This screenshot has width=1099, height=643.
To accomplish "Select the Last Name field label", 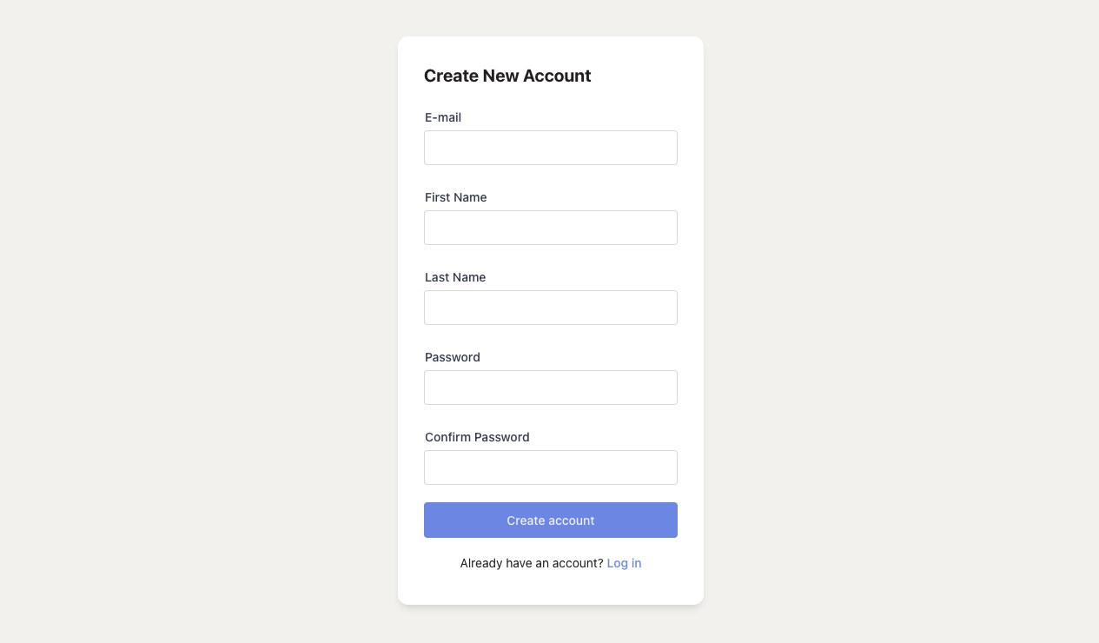I will coord(454,277).
